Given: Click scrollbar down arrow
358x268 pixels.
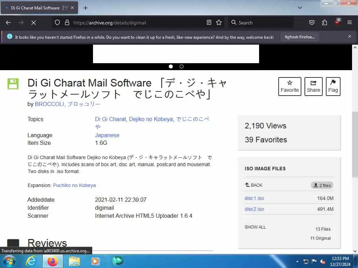Looking at the screenshot, I should [355, 251].
